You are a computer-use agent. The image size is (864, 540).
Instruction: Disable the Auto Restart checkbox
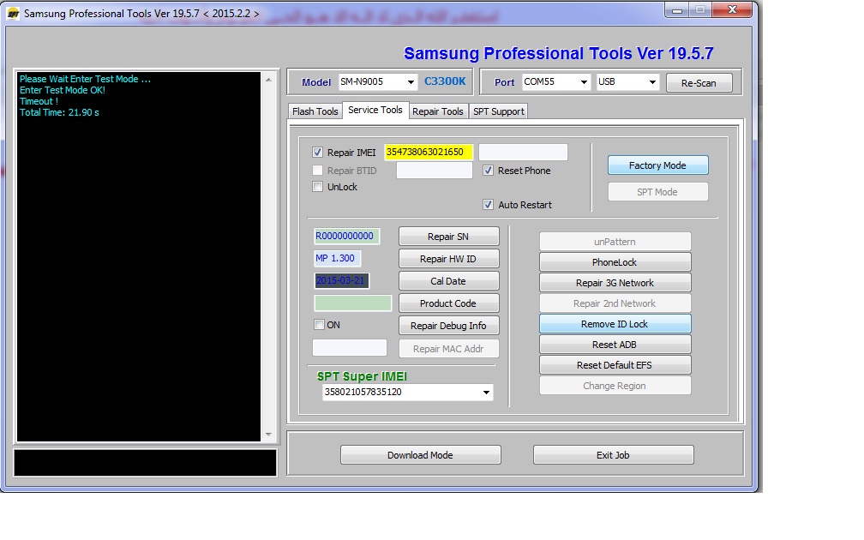pyautogui.click(x=488, y=204)
